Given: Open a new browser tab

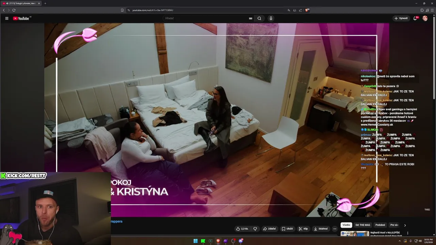Looking at the screenshot, I should (x=45, y=3).
